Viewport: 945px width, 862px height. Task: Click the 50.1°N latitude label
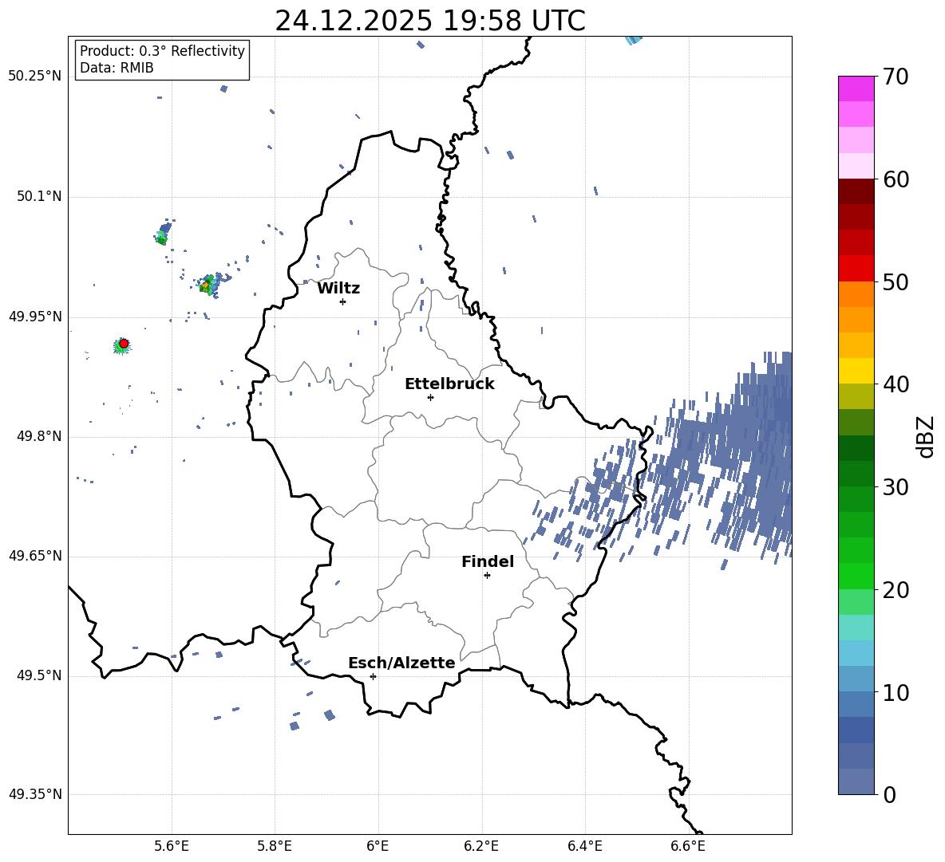point(38,196)
